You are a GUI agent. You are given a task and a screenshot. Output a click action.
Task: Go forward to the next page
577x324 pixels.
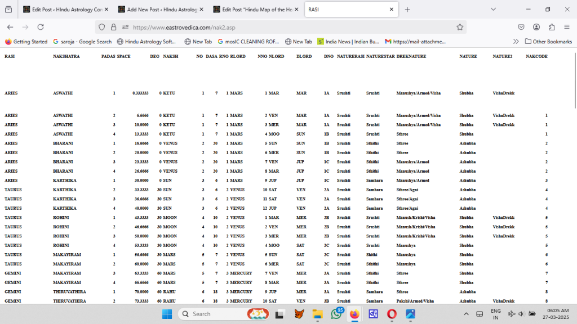coord(25,27)
